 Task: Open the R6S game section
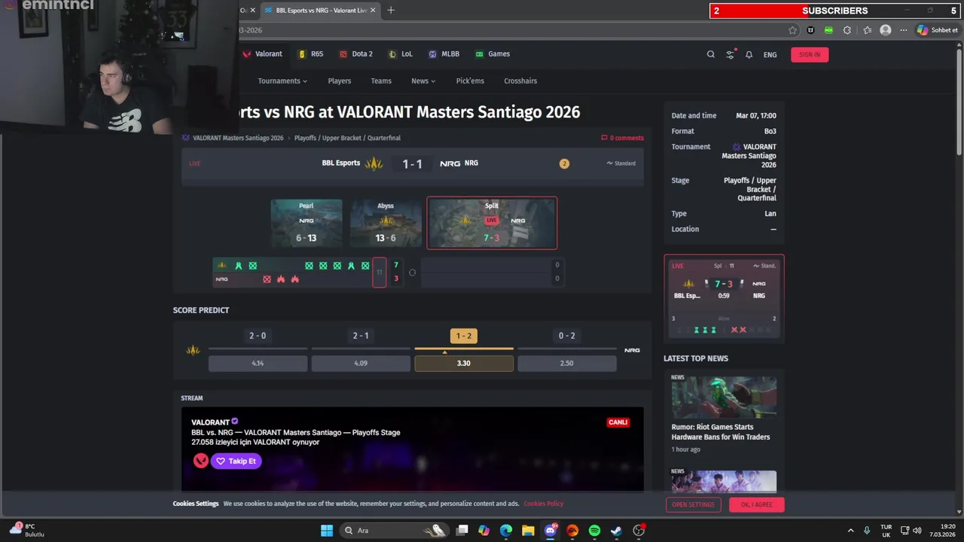point(311,54)
